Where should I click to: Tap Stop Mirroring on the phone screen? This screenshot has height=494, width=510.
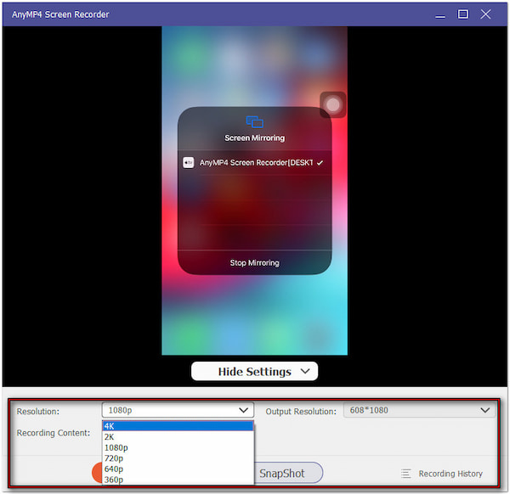click(x=254, y=263)
